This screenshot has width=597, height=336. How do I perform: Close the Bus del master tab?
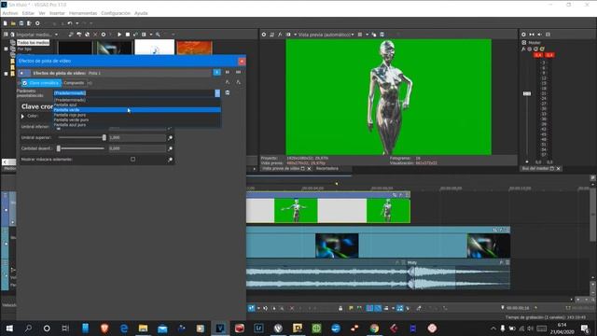pos(558,168)
